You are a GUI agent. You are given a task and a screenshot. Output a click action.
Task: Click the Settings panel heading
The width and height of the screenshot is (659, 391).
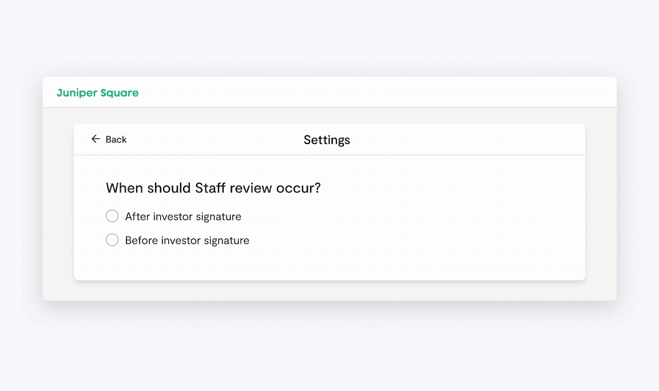tap(327, 139)
